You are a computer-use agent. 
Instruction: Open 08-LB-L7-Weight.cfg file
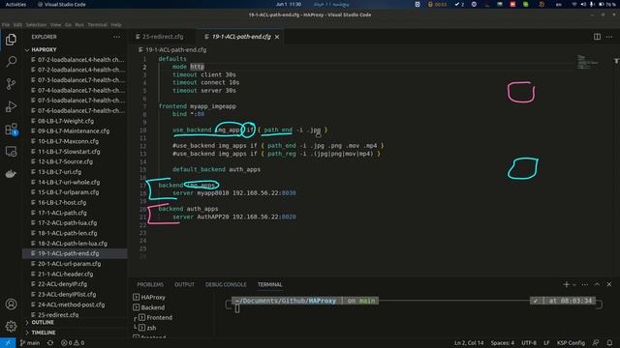(x=66, y=121)
